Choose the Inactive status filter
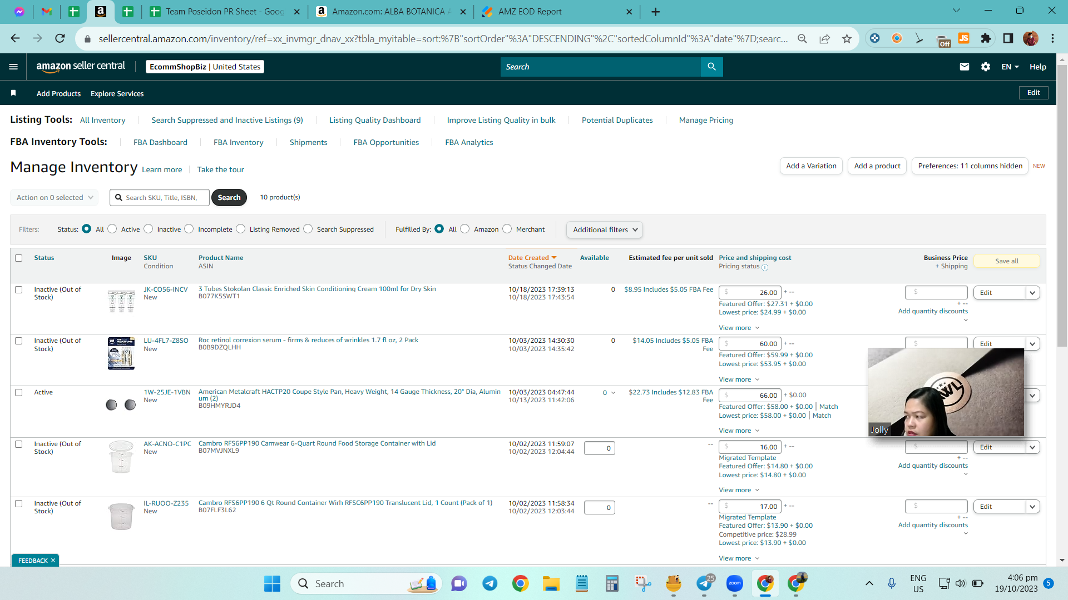Viewport: 1068px width, 600px height. (x=149, y=229)
